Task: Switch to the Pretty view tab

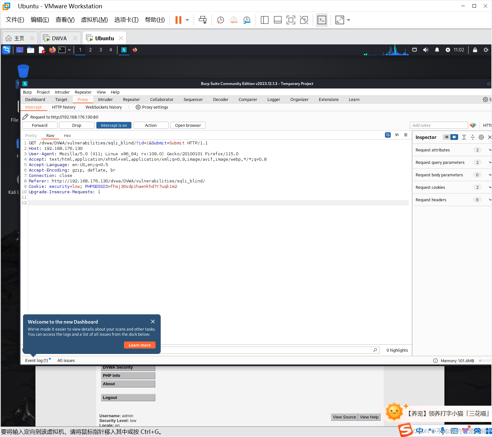Action: click(31, 136)
